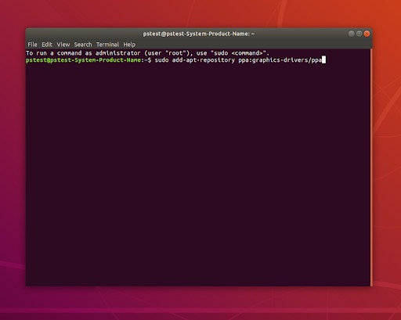Open the Terminal menu
Screen dimensions: 401x320
click(x=107, y=45)
